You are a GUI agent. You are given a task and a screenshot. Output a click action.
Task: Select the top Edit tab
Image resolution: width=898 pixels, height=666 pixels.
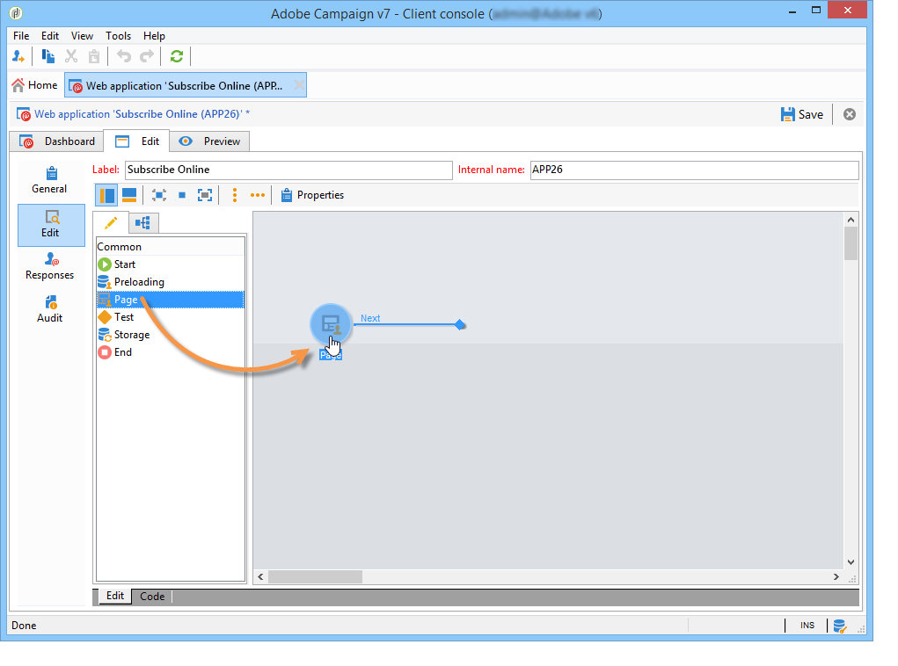tap(137, 141)
